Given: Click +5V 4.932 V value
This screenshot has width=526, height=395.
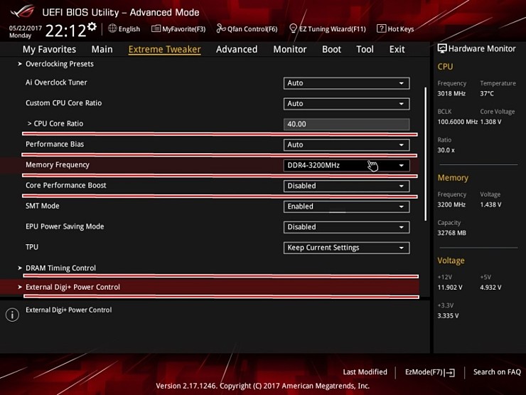Looking at the screenshot, I should [x=490, y=288].
